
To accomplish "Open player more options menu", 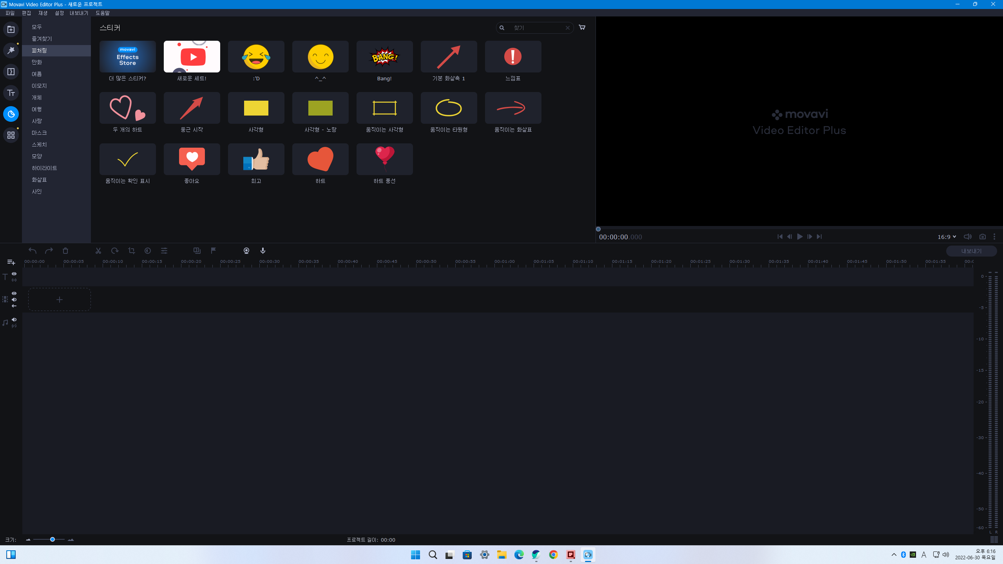I will click(x=994, y=237).
